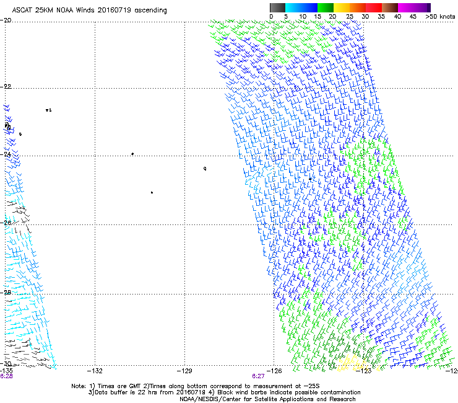Click the longitude label '-123'
Screen dimensions: 458x403
[364, 371]
